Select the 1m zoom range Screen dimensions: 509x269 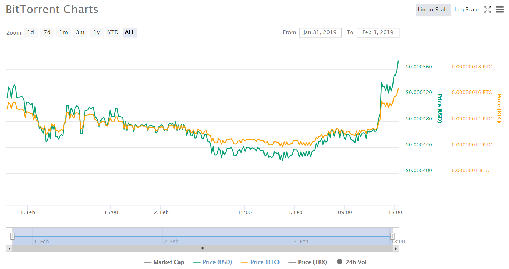click(x=64, y=32)
